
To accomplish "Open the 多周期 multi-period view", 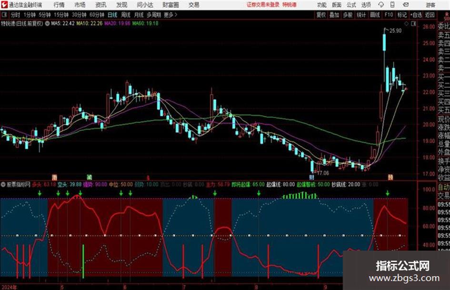I will point(154,15).
